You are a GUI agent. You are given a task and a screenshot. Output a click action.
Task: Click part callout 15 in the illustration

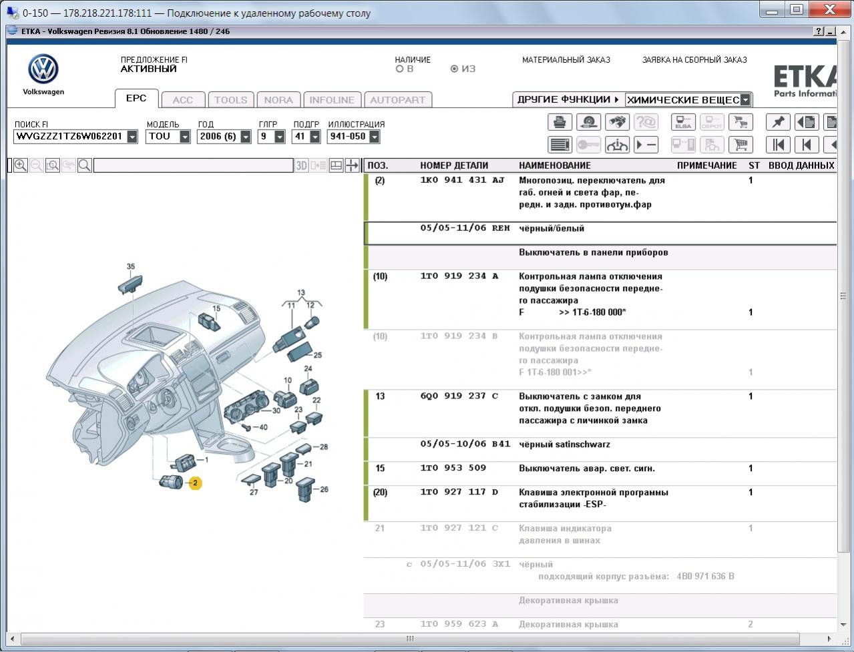[216, 308]
